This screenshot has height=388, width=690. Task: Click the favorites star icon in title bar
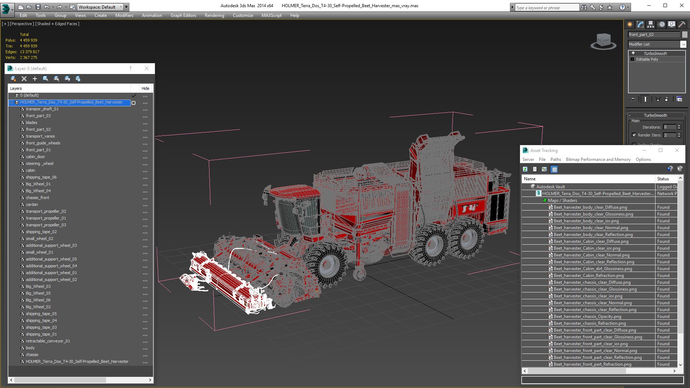click(610, 7)
